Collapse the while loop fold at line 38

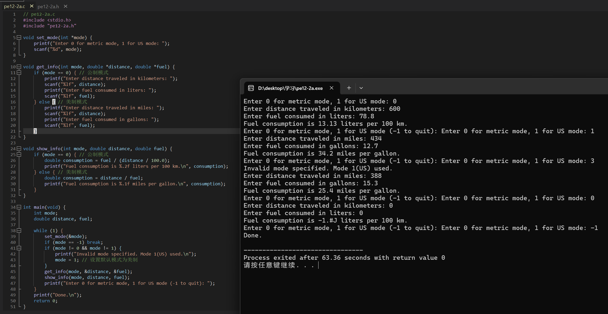[x=19, y=231]
